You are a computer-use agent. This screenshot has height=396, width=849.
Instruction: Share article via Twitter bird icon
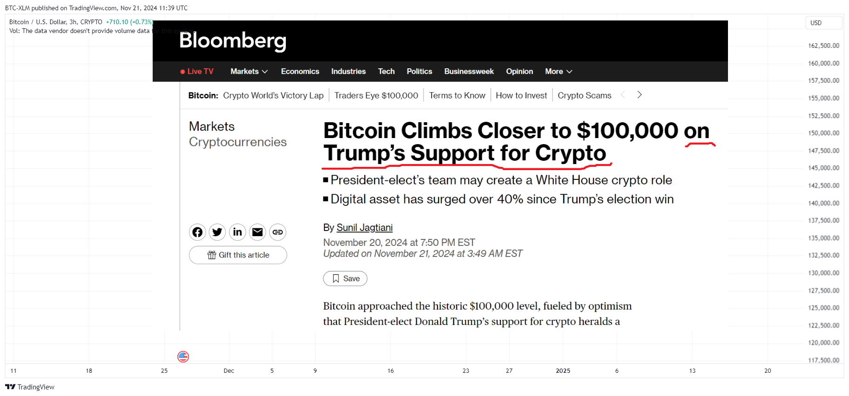[x=217, y=232]
